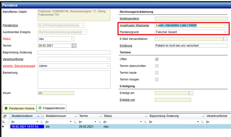
Task: Follow the Verantw. Benutzergruppe link label
Action: tap(19, 66)
